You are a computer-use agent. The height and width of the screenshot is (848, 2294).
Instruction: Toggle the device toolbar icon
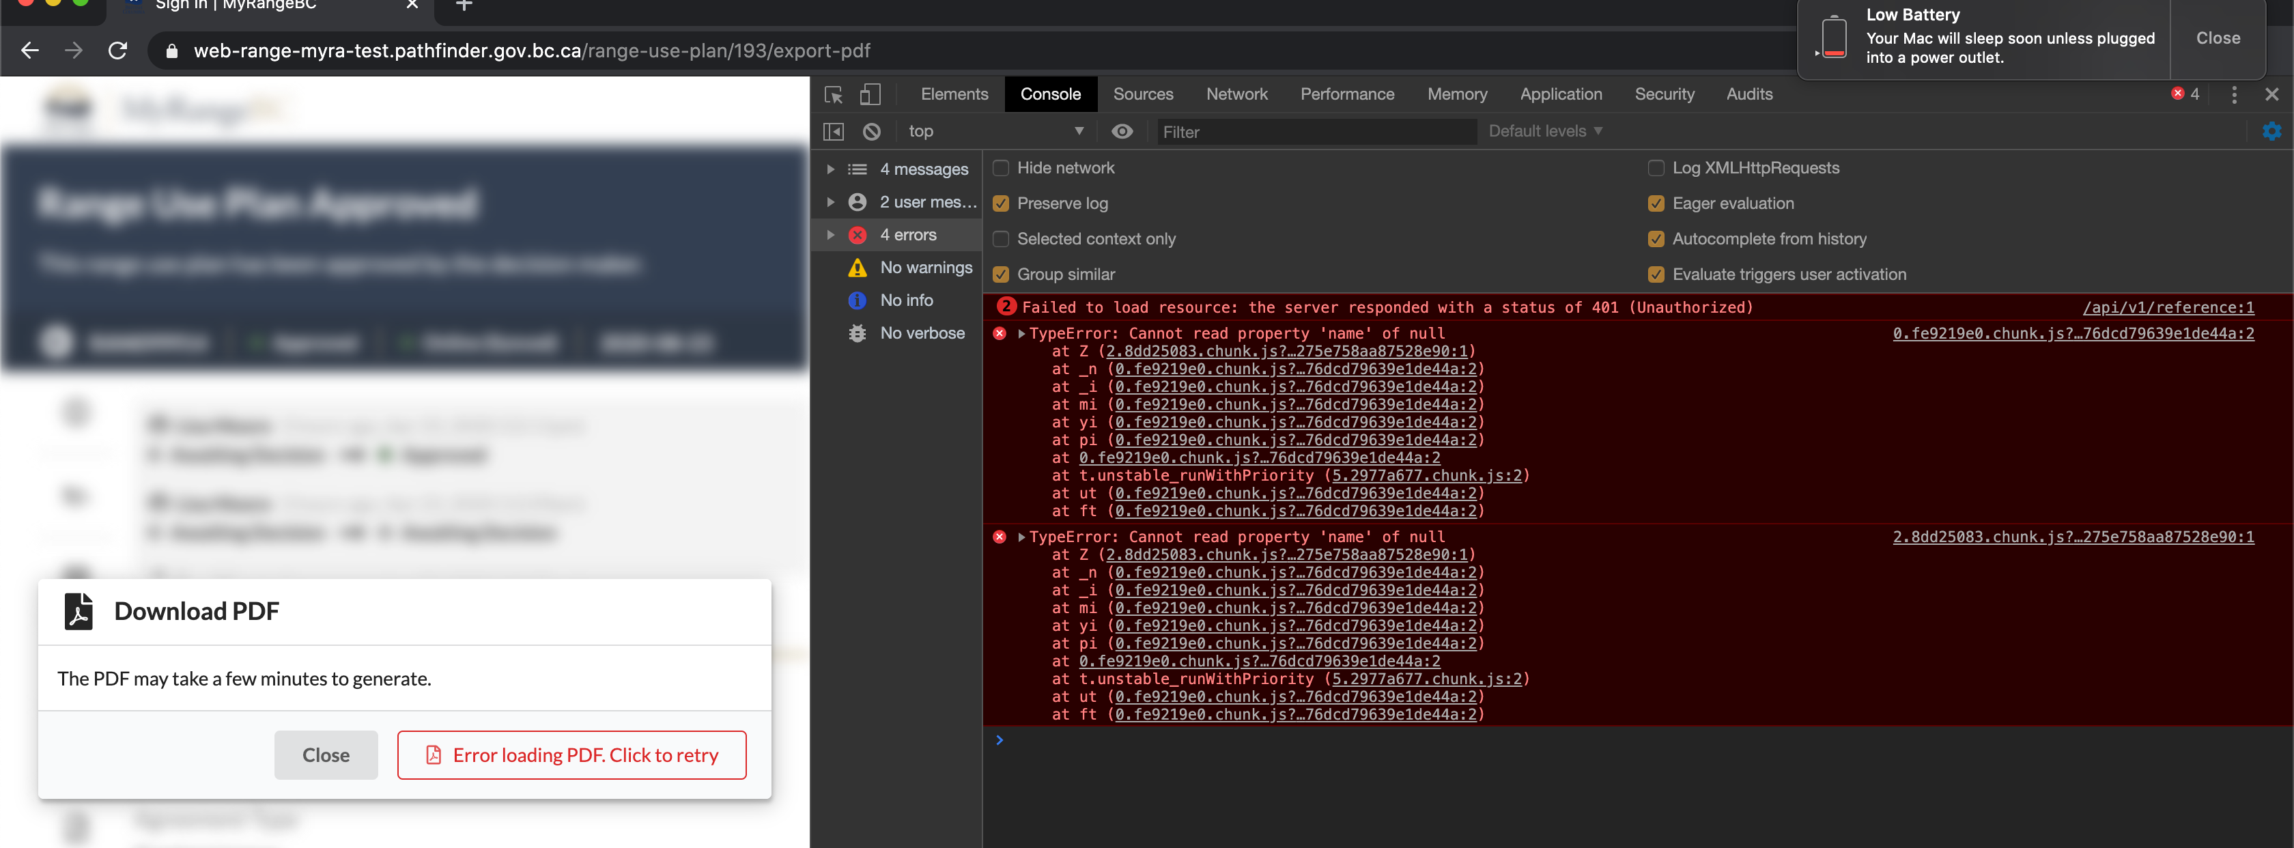870,94
